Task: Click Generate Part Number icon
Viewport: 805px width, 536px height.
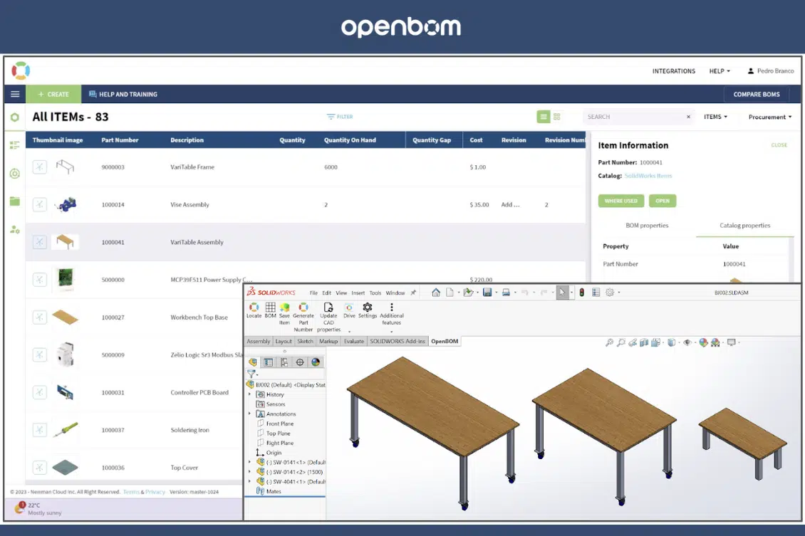Action: pos(303,308)
